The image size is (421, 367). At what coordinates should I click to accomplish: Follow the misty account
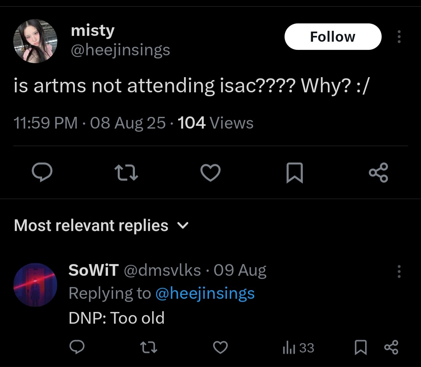(333, 37)
